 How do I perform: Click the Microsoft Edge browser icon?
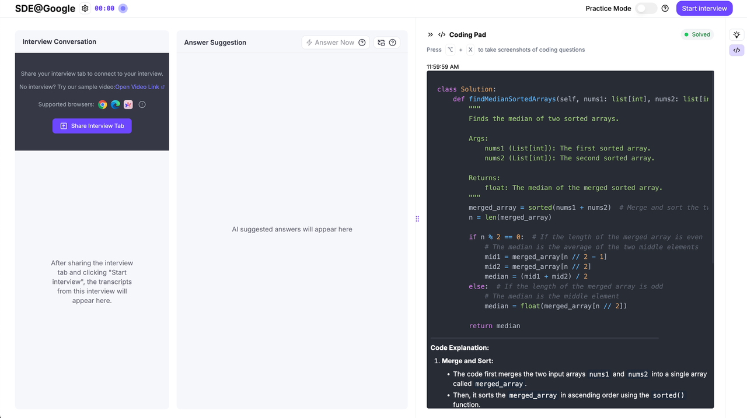[x=116, y=105]
